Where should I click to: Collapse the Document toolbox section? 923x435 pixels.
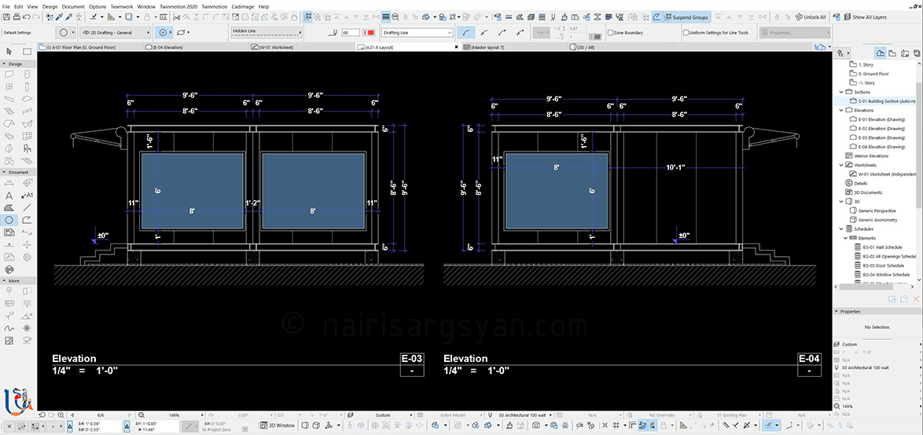4,172
